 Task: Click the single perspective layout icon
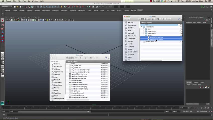pyautogui.click(x=3, y=54)
